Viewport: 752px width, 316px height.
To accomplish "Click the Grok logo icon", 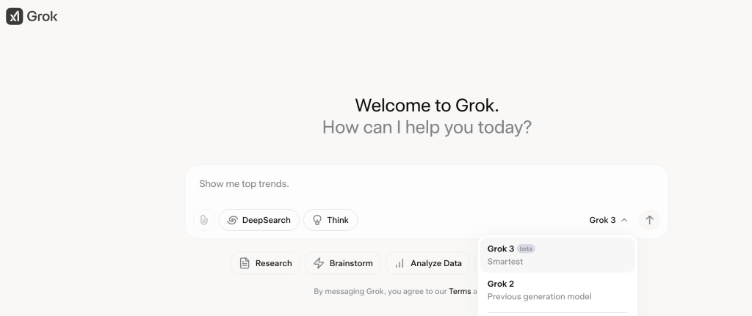I will click(x=15, y=16).
